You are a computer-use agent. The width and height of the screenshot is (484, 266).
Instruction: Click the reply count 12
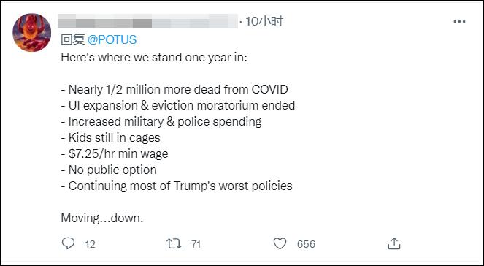90,244
